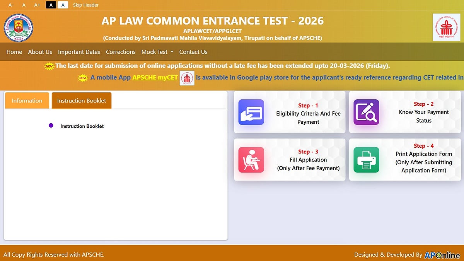Click the Instruction Booklet list link
464x261 pixels.
point(82,126)
